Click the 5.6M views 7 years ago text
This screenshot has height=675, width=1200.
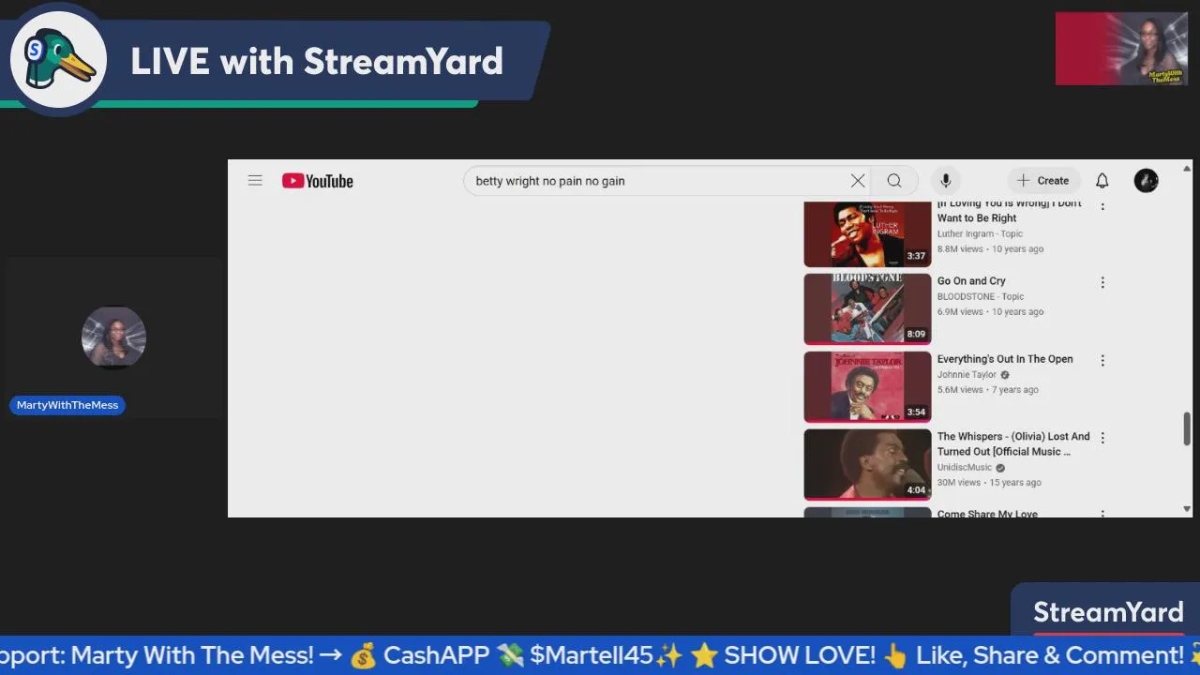(987, 390)
